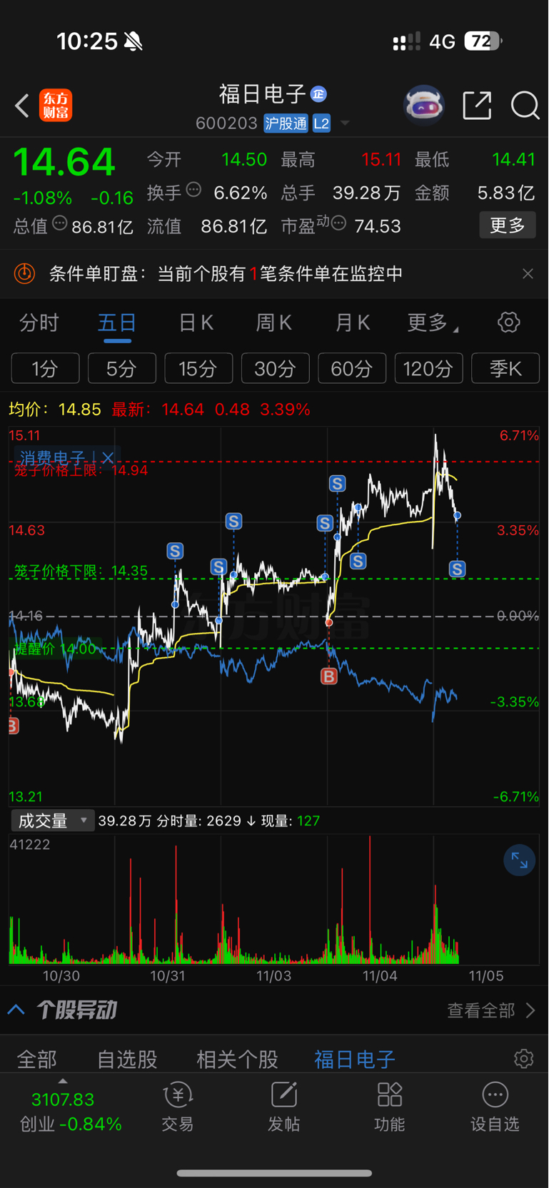Tap the 均价 14.85 readout

(x=55, y=410)
